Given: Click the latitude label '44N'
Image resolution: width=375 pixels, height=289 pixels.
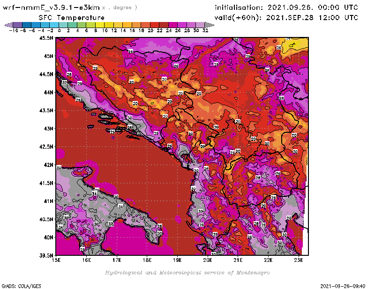Looking at the screenshot, I should pos(48,92).
